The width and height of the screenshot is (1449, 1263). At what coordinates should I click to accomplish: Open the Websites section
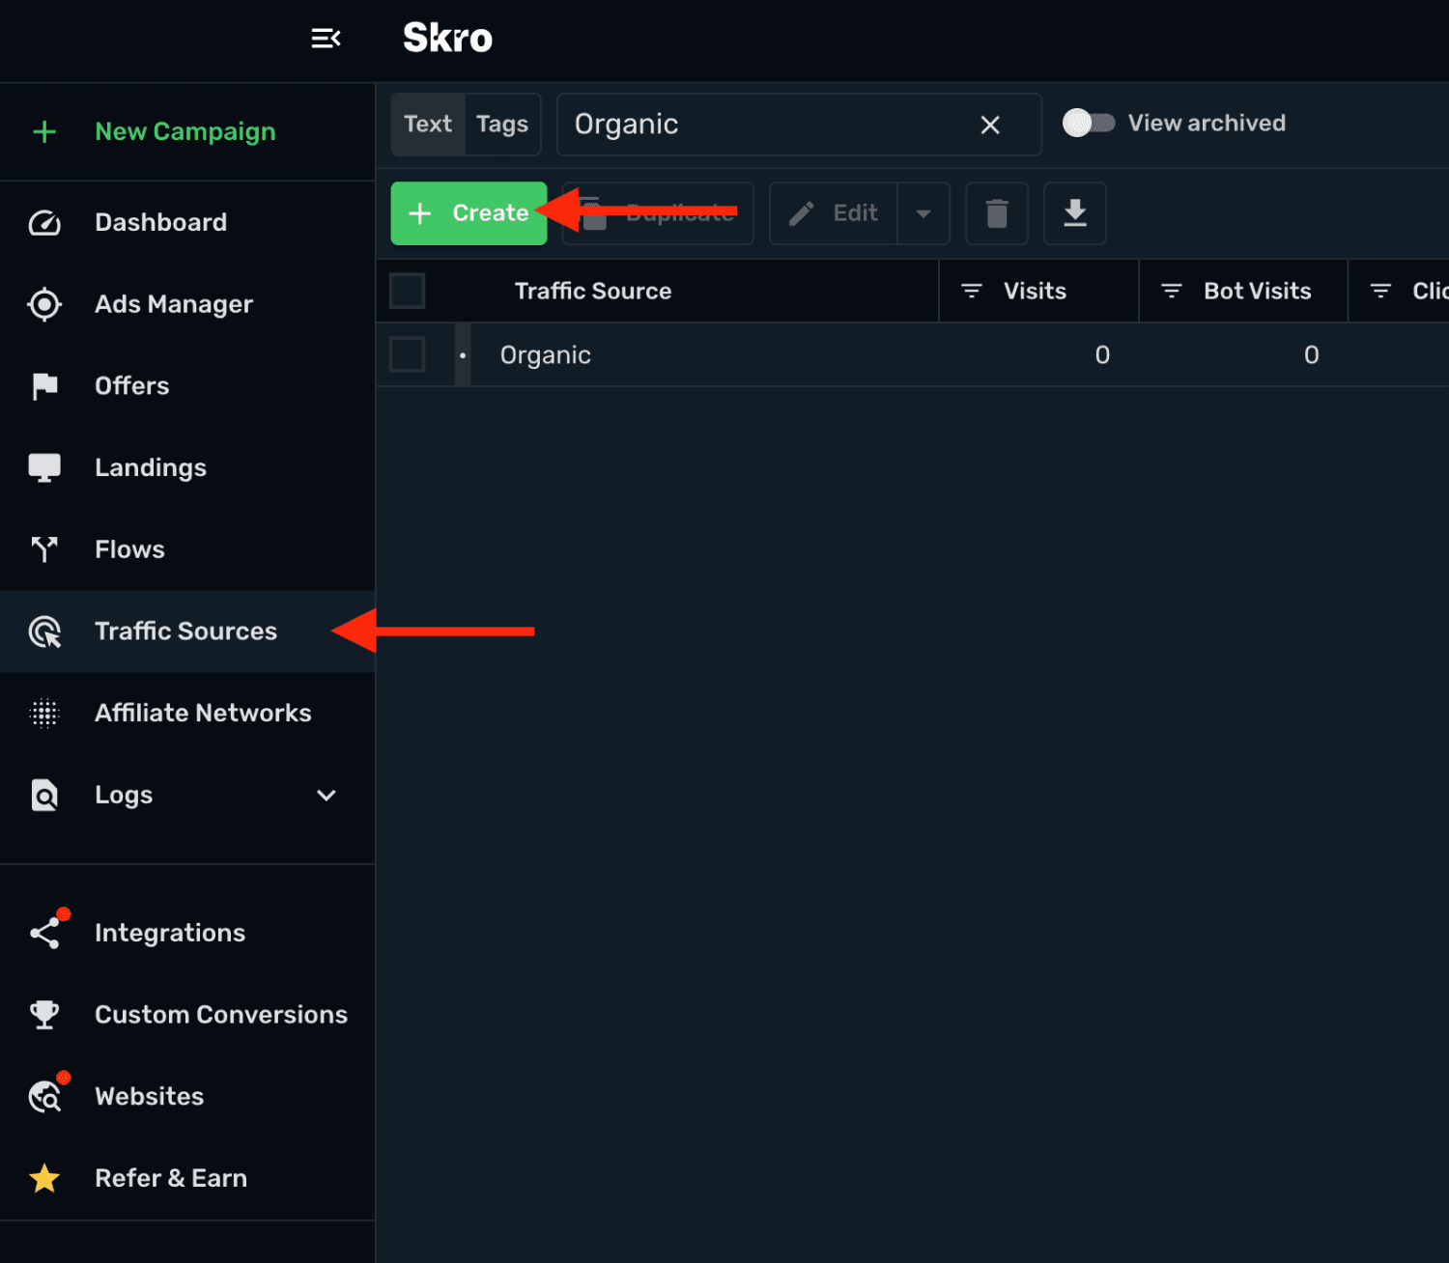187,1097
